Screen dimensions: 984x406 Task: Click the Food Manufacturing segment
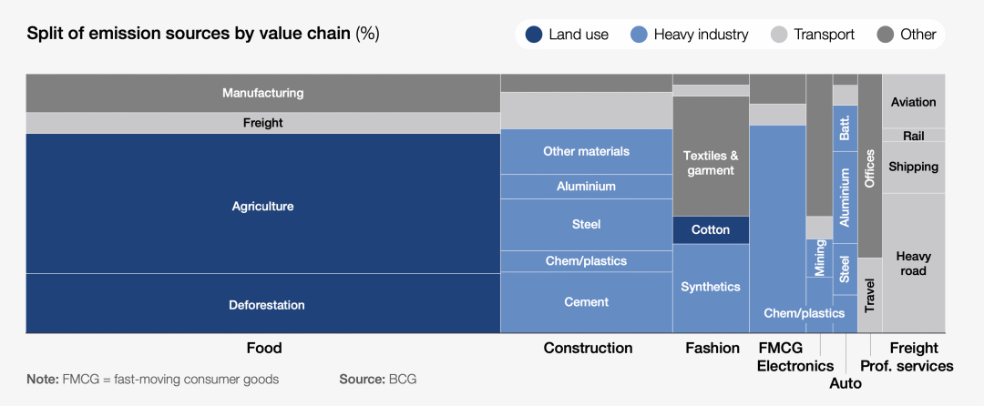(262, 93)
